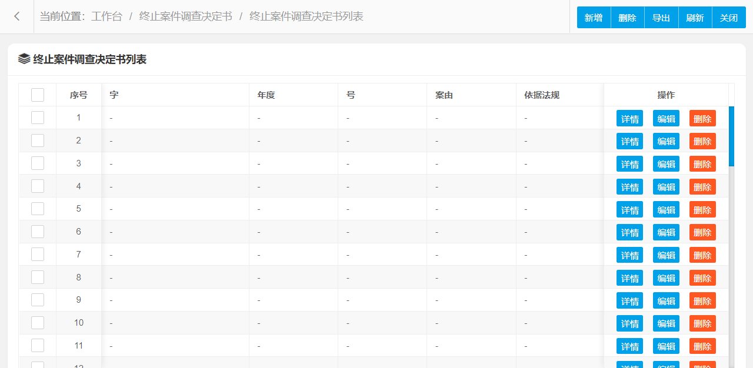This screenshot has height=368, width=753.
Task: View 详情 for row 9
Action: (629, 300)
